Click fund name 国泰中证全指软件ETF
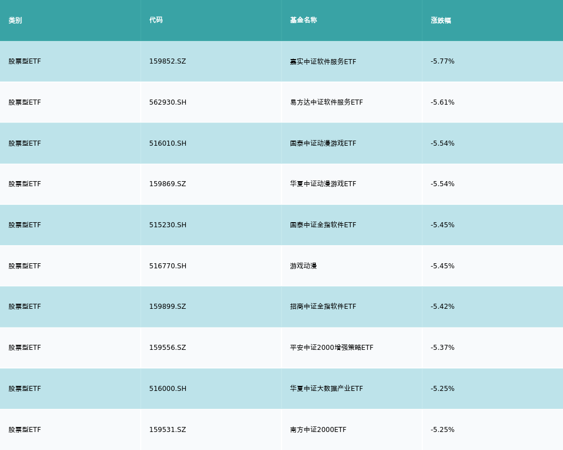 coord(323,225)
